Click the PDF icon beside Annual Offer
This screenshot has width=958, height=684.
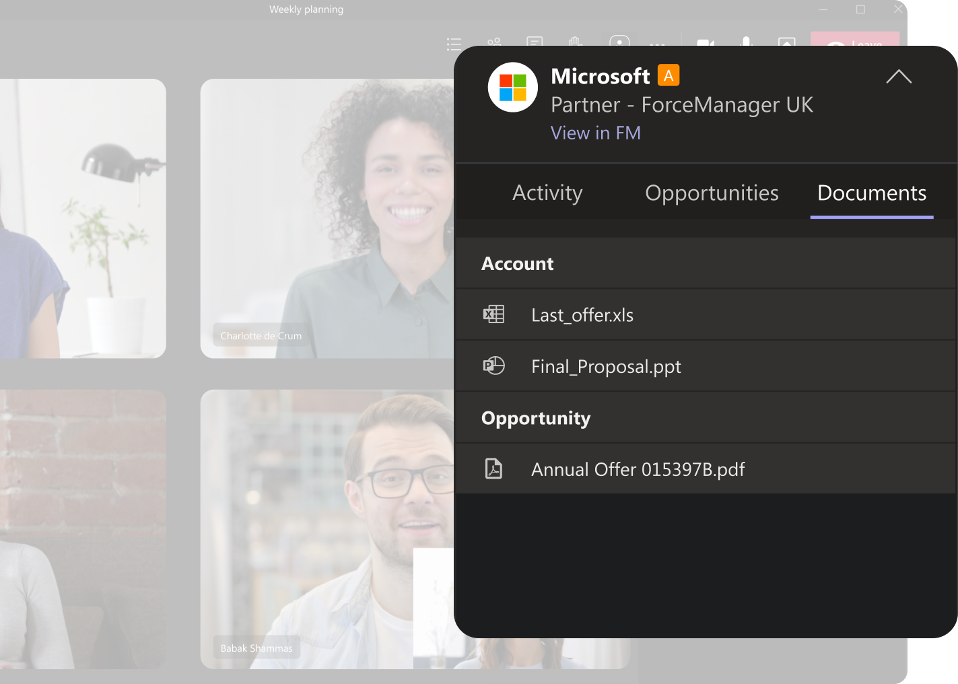[x=493, y=469]
